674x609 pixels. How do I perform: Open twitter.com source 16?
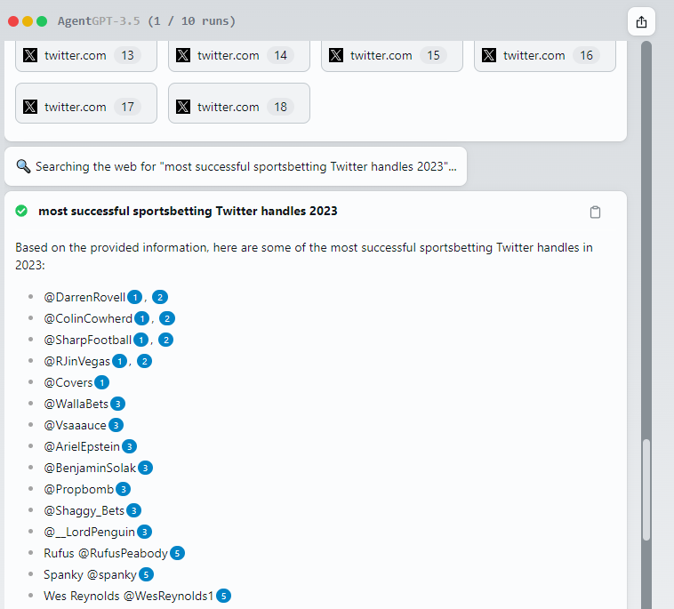click(545, 55)
